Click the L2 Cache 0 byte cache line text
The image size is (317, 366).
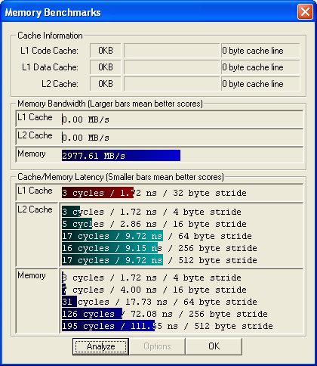click(x=253, y=84)
